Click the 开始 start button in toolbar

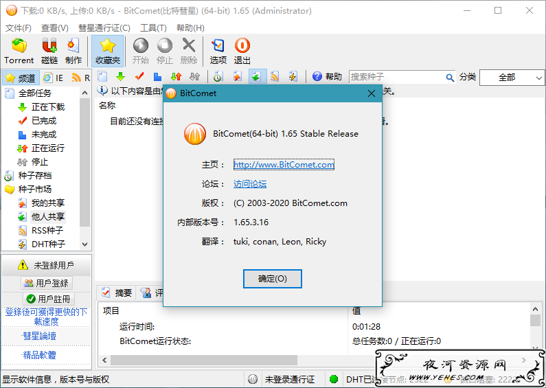[141, 51]
